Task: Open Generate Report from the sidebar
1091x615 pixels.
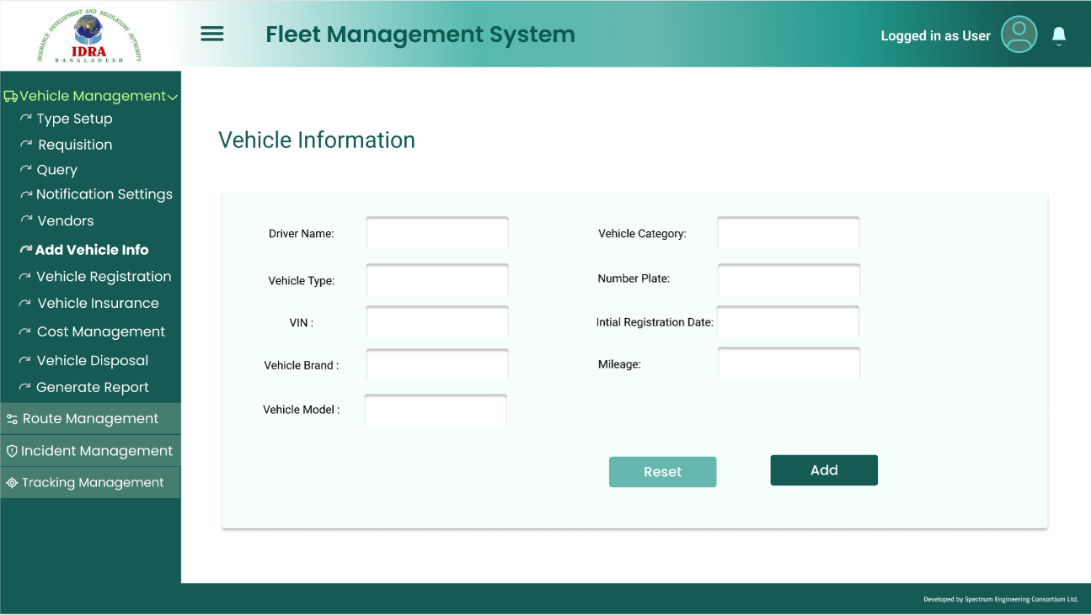Action: [x=92, y=387]
